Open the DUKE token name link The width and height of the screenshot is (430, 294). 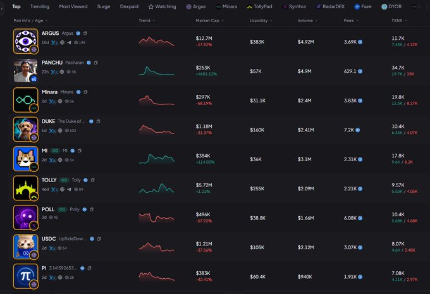pos(48,121)
